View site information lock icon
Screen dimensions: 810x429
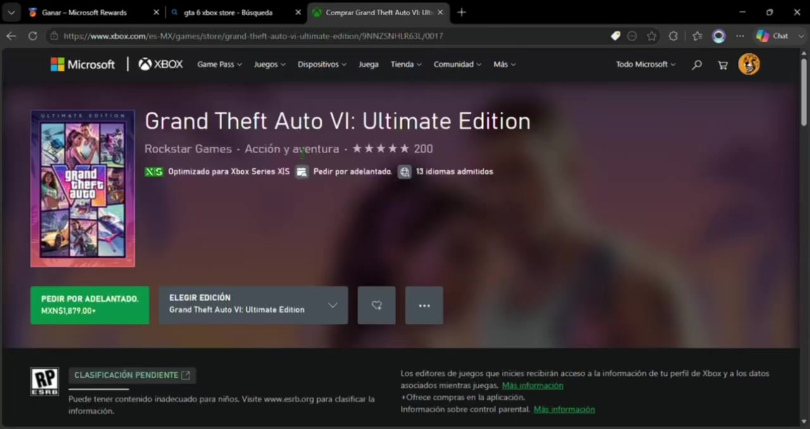54,36
